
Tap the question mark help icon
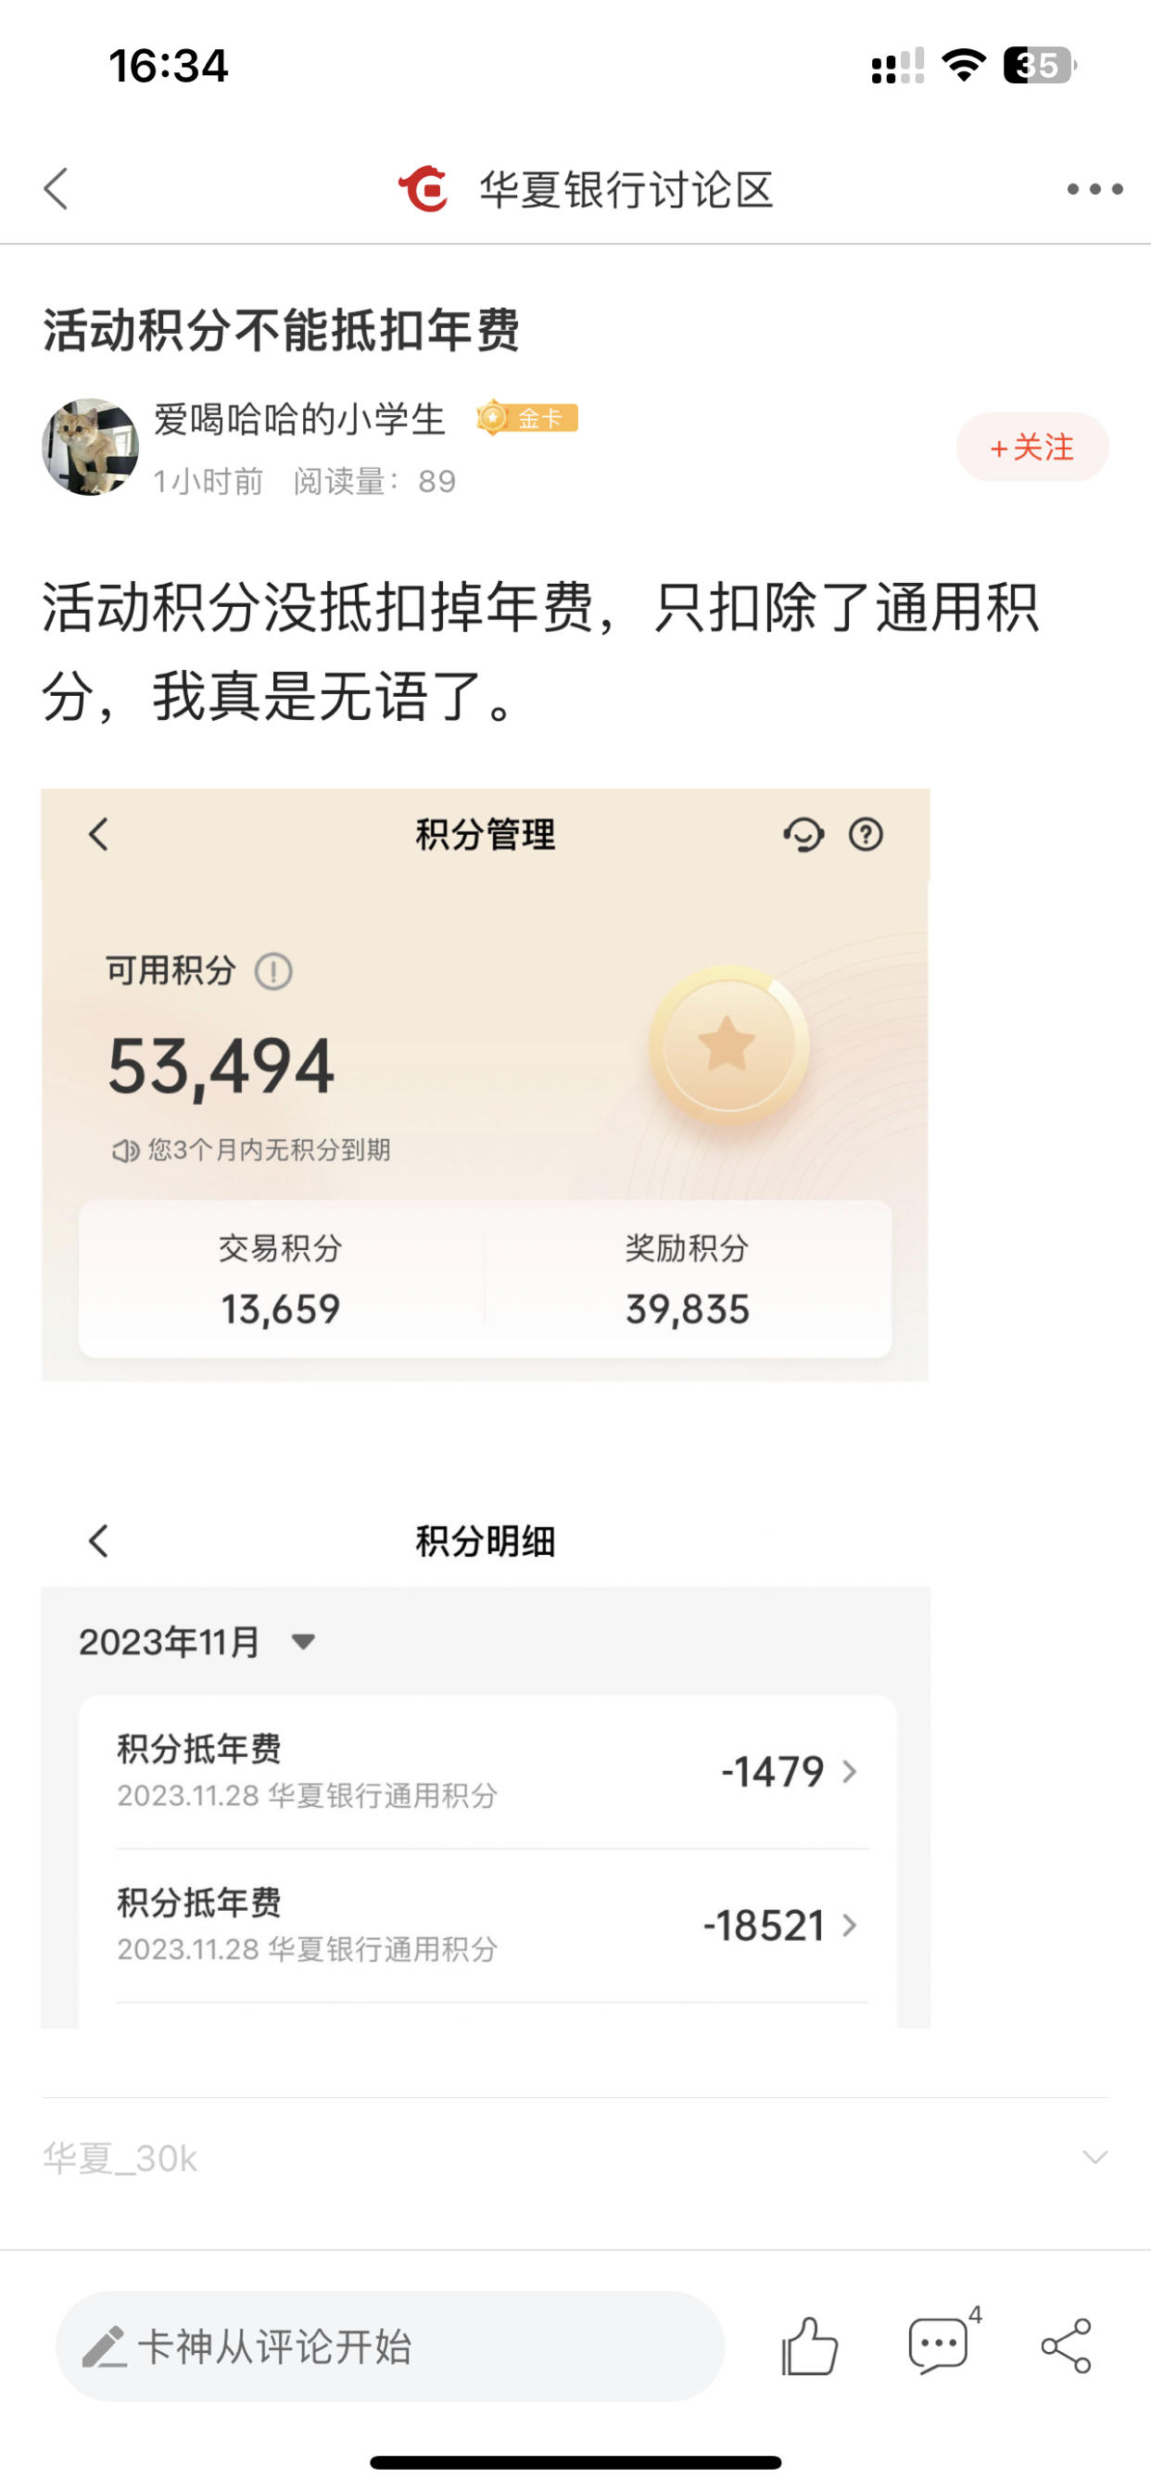coord(866,835)
